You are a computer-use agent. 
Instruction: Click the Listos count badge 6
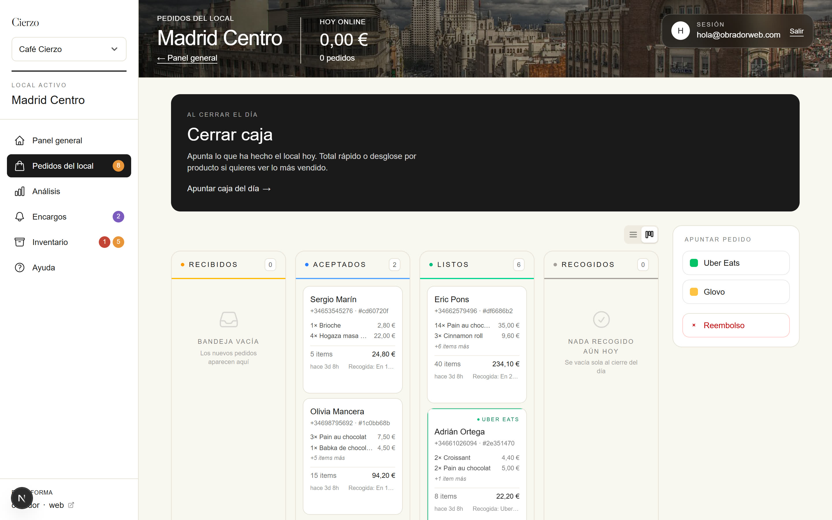(x=519, y=264)
